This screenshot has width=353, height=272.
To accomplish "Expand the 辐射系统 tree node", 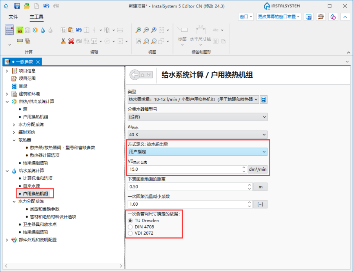I will click(x=14, y=132).
